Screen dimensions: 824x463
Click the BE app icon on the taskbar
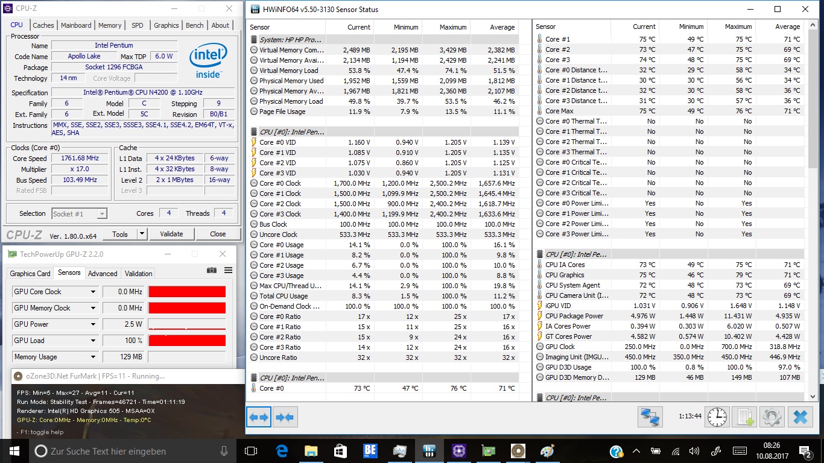coord(370,451)
